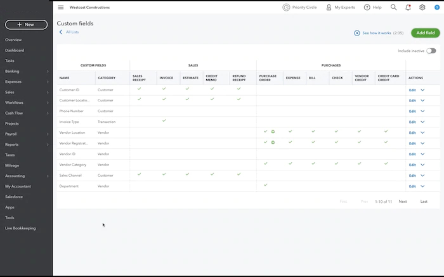Go back to All Lists
444x277 pixels.
tap(72, 32)
